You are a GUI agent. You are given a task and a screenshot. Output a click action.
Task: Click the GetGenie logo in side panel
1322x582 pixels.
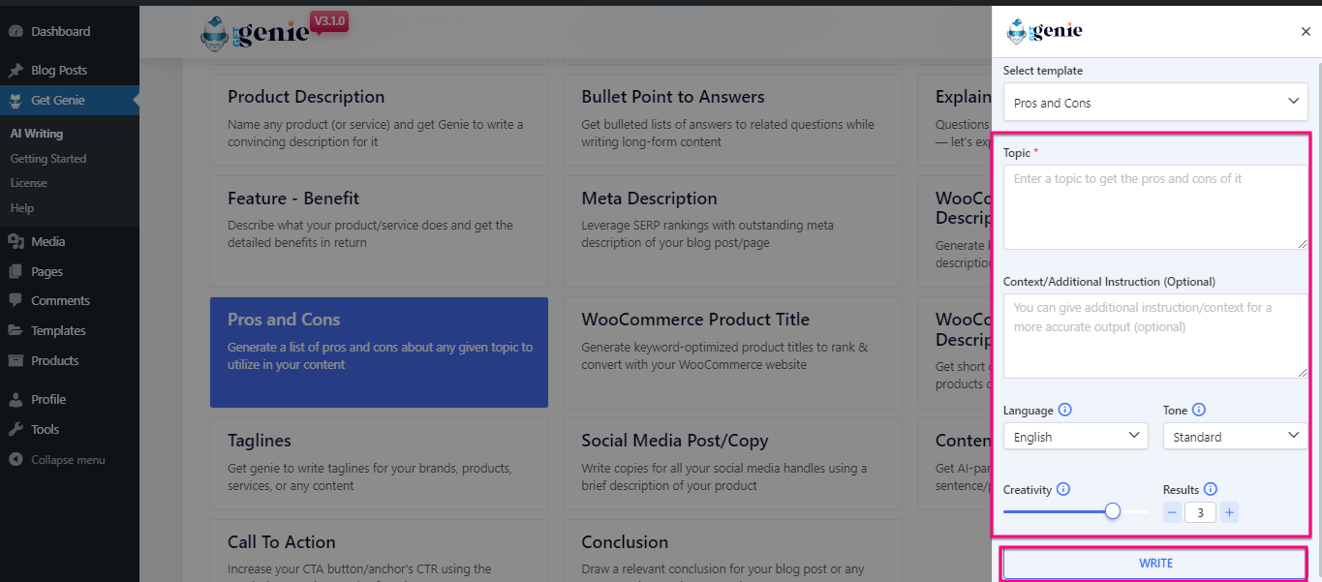(x=1045, y=31)
